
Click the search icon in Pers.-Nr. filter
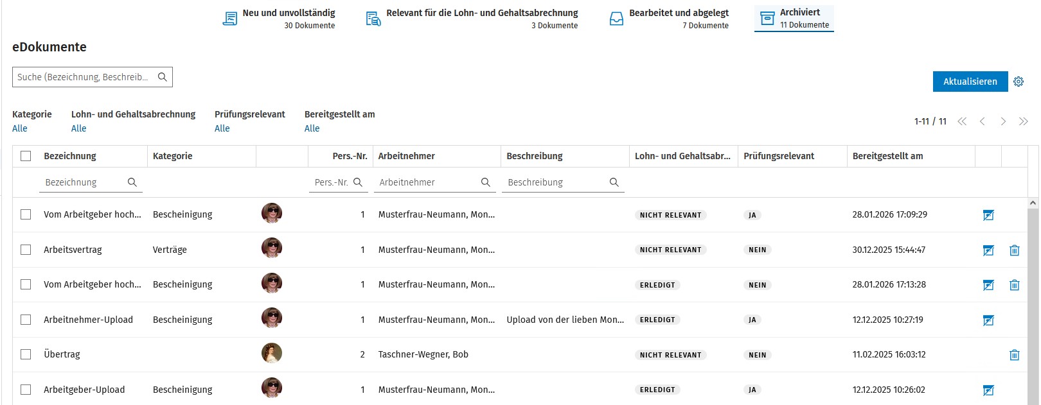(358, 182)
